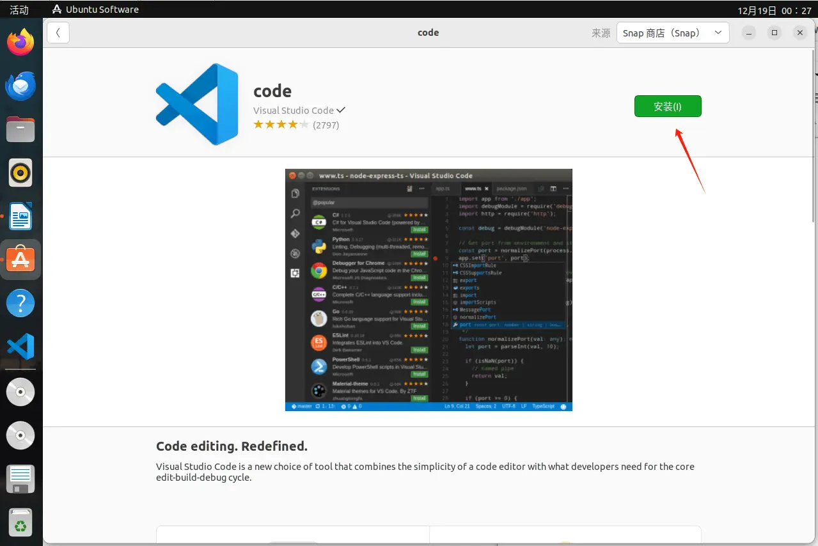This screenshot has width=818, height=546.
Task: Open the clock and calendar panel
Action: click(x=775, y=10)
